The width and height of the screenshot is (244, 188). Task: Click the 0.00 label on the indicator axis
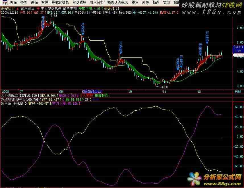click(240, 137)
